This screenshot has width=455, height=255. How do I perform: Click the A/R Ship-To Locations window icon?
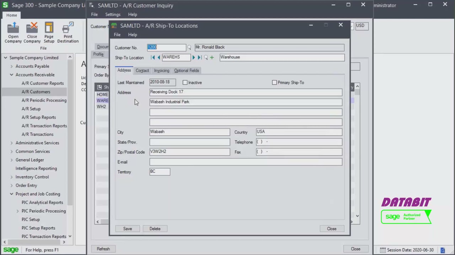point(114,25)
